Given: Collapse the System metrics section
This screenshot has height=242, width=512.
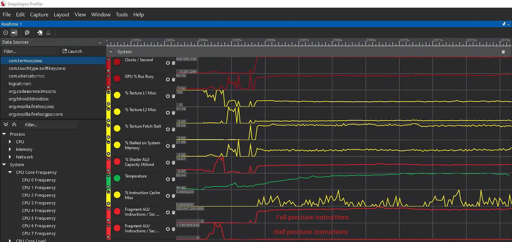Looking at the screenshot, I should point(110,51).
